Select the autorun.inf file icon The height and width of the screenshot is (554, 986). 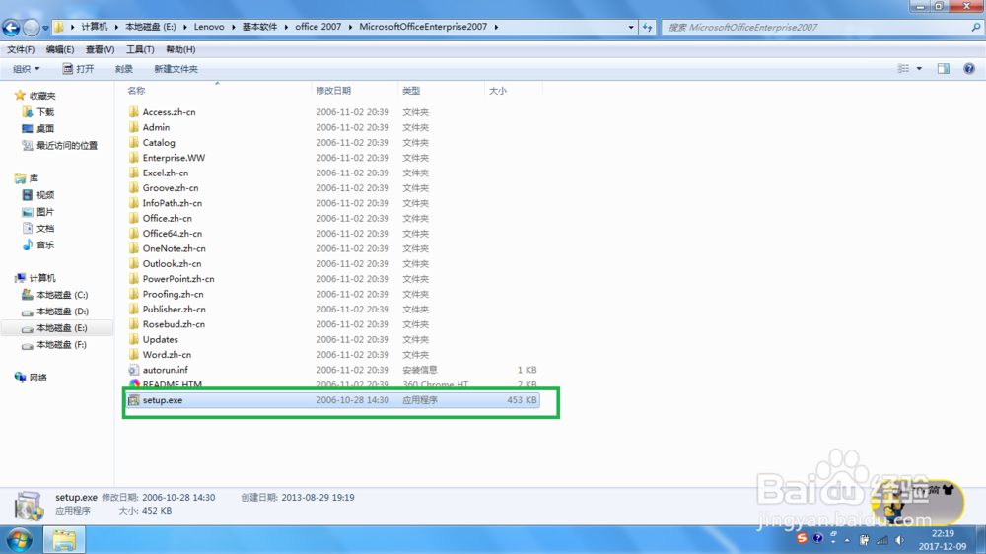tap(133, 370)
